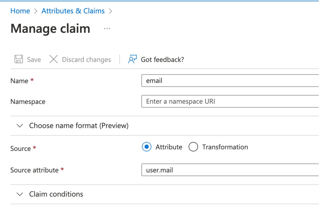Click the Manage claim page heading
The width and height of the screenshot is (319, 206).
pos(50,28)
